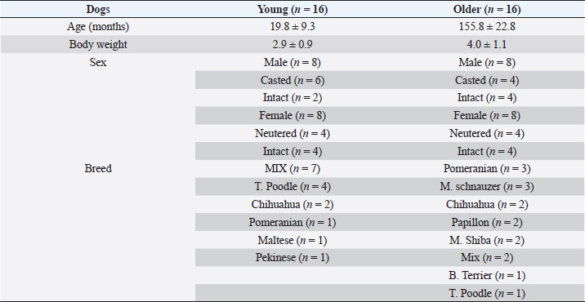Select the MIX (n = 7) cell

pyautogui.click(x=292, y=168)
